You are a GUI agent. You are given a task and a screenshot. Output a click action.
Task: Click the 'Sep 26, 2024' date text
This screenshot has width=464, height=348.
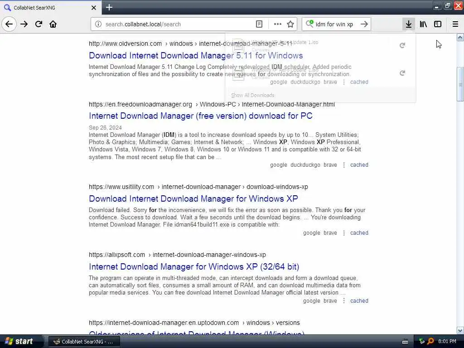point(105,128)
